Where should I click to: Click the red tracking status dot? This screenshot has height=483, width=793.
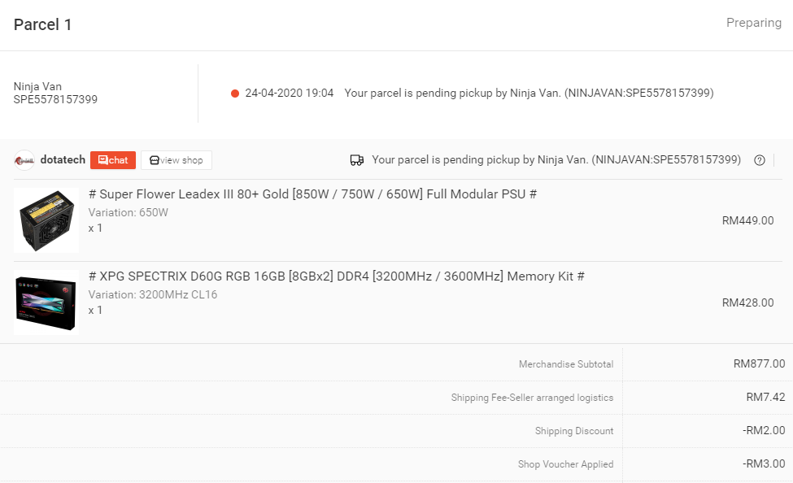[x=235, y=94]
